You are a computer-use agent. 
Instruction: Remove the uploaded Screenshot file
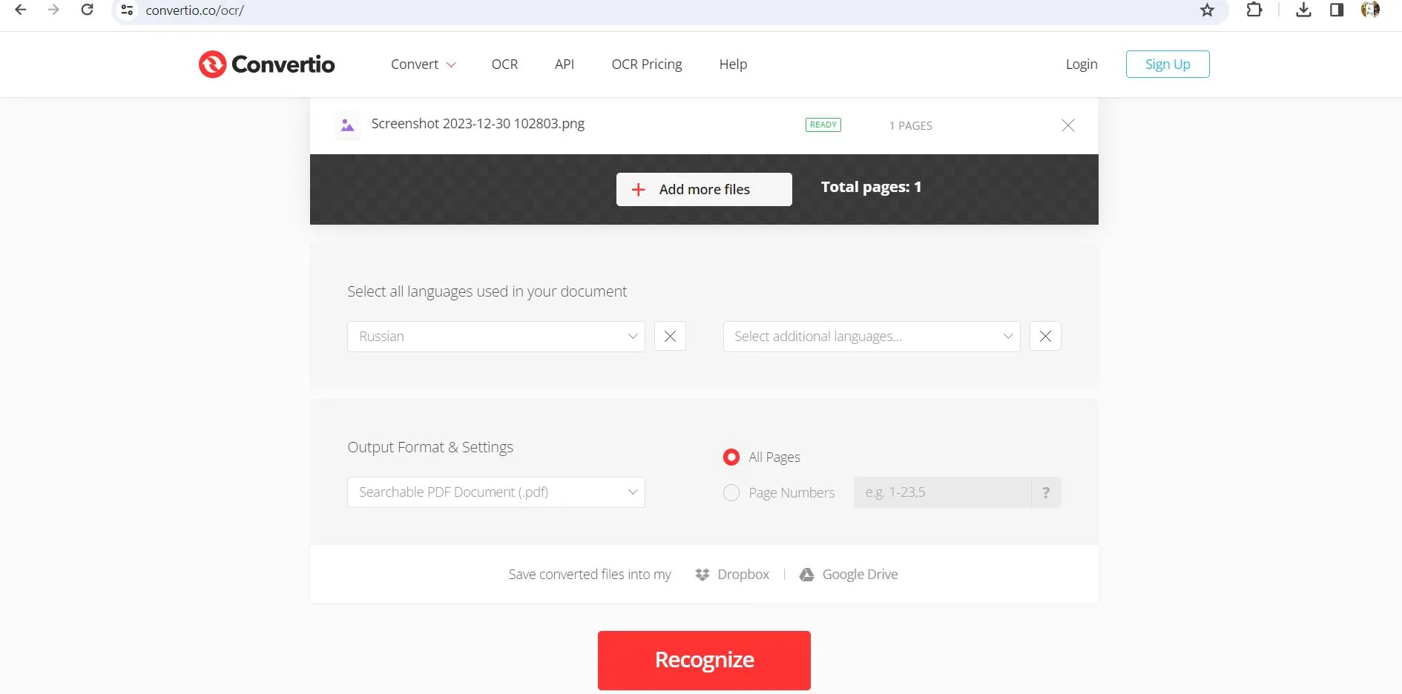[x=1067, y=125]
